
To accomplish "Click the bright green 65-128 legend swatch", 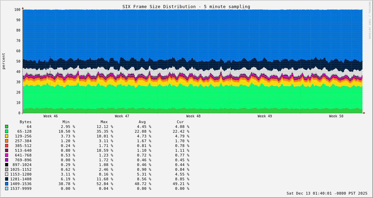I will tap(6, 131).
